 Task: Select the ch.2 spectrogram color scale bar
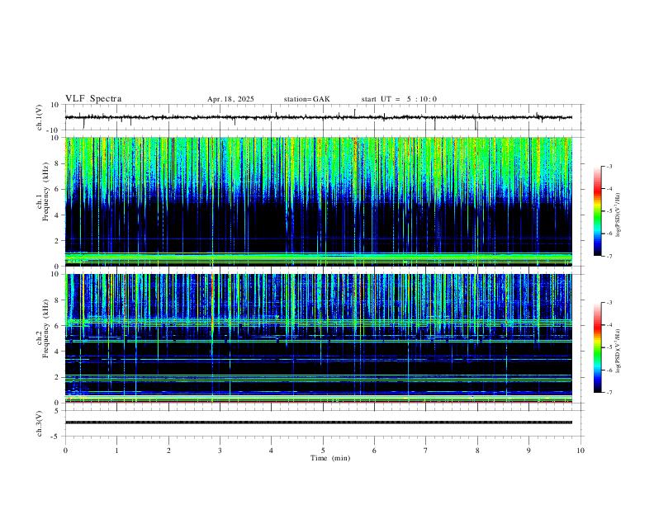point(598,347)
